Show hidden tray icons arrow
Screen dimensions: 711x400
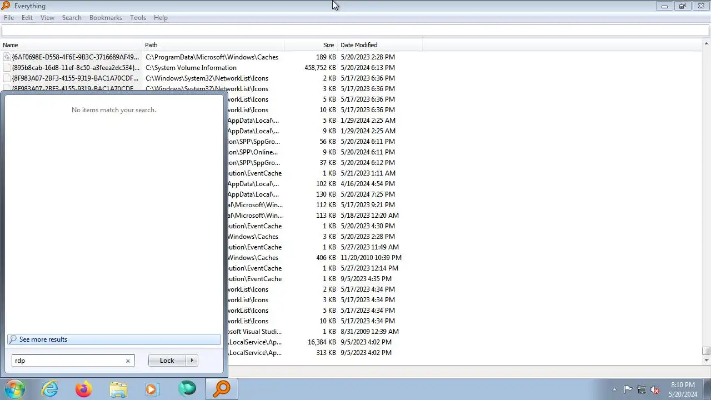614,389
